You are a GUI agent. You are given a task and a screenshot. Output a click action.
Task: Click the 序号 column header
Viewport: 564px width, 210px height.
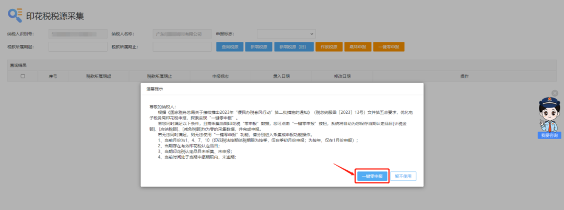(53, 76)
